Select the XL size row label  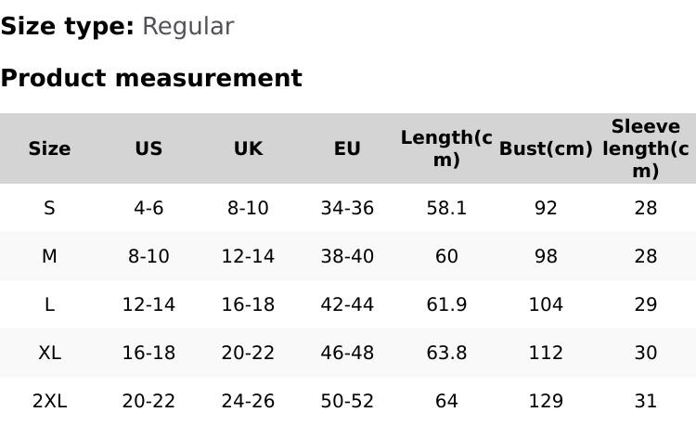pos(49,353)
